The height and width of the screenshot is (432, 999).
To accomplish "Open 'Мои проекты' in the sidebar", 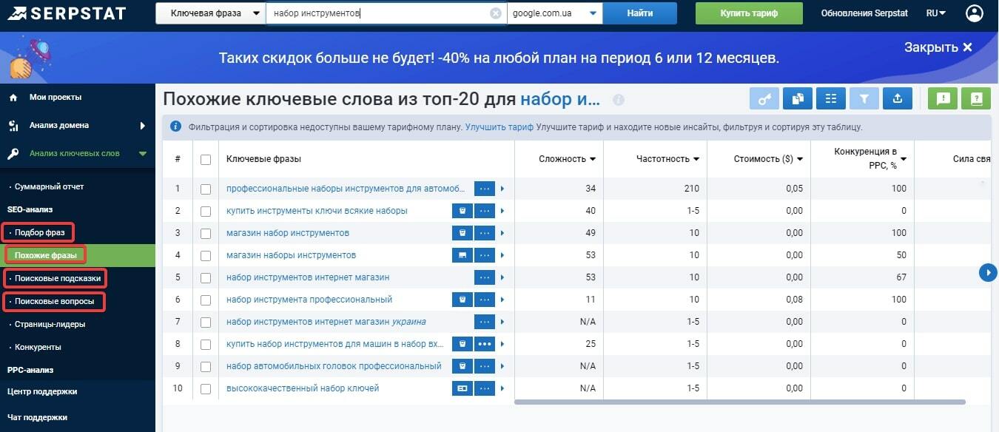I will 55,97.
